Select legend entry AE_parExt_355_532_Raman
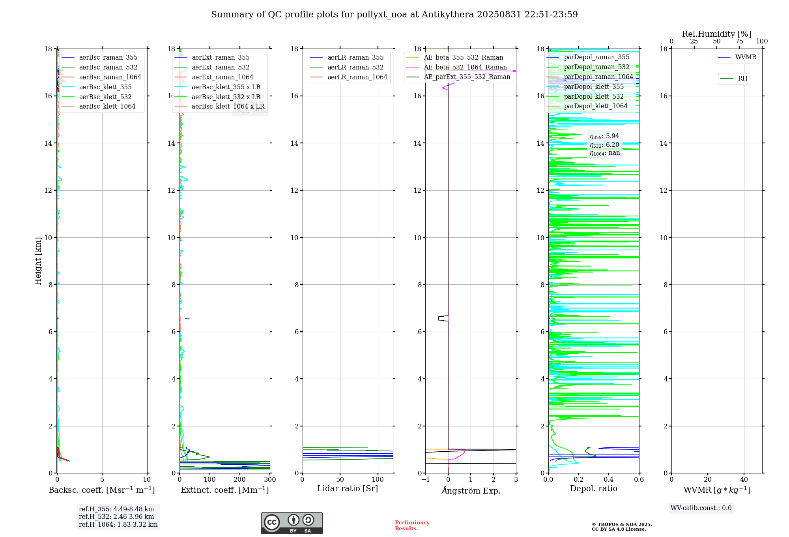789x537 pixels. tap(458, 77)
